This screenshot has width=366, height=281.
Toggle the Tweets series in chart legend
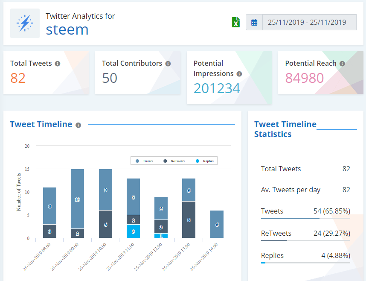144,161
